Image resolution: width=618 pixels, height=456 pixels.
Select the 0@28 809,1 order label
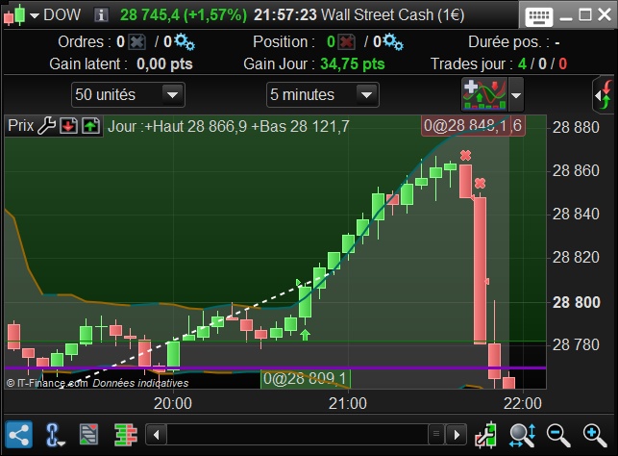click(x=305, y=379)
